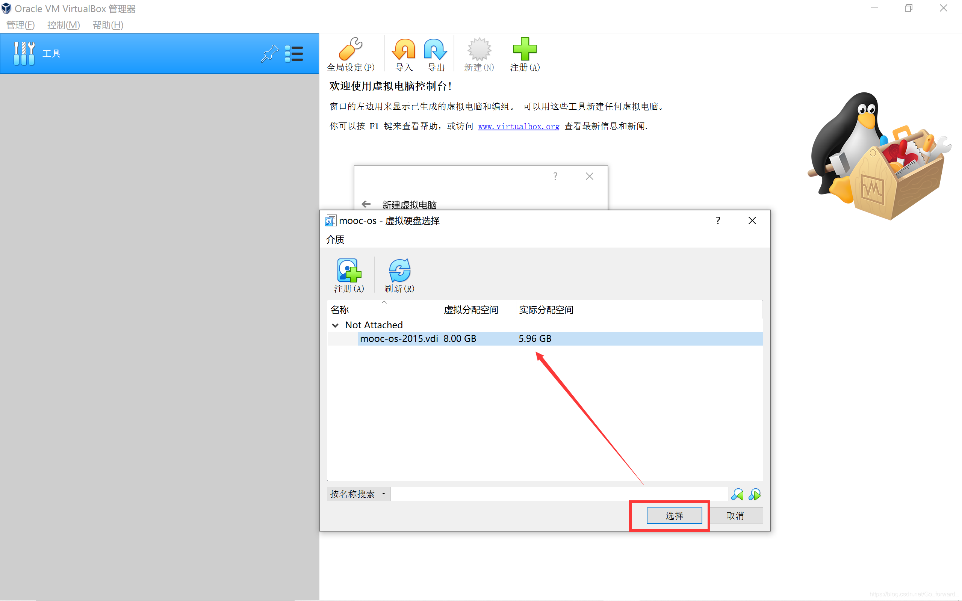Close the New VM wizard window
The width and height of the screenshot is (962, 601).
(590, 176)
